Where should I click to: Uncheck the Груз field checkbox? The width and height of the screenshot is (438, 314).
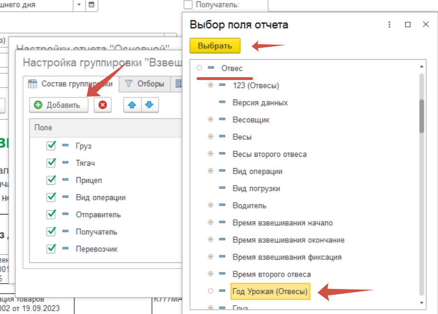click(51, 146)
